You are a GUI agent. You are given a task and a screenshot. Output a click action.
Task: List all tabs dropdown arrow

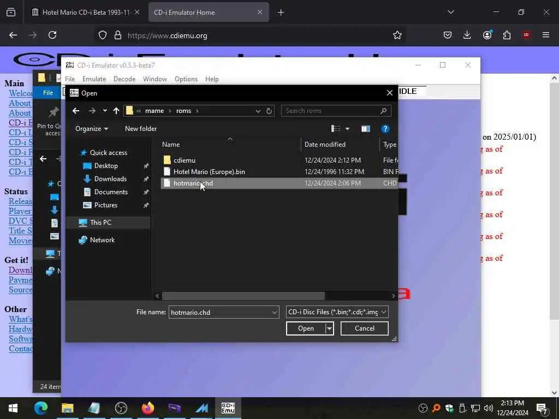(450, 12)
